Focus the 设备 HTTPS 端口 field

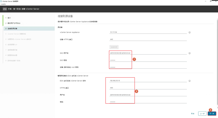click(x=148, y=40)
